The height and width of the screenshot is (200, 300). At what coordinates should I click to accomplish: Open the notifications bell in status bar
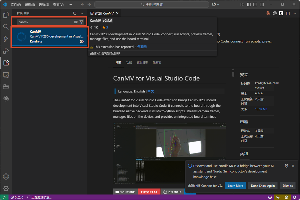click(294, 197)
